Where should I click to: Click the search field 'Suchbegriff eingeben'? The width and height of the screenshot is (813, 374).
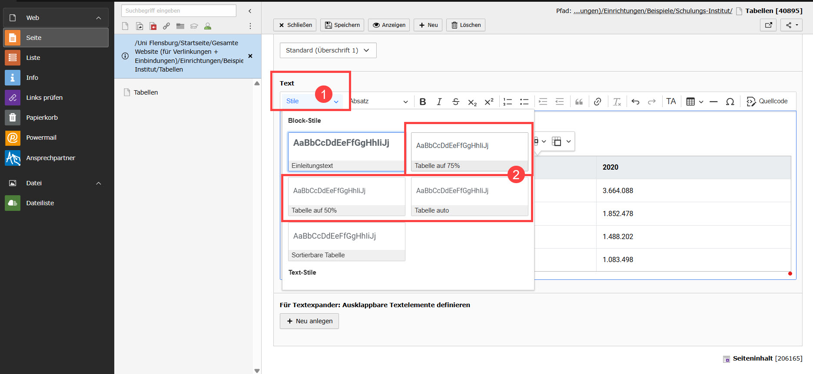point(179,11)
